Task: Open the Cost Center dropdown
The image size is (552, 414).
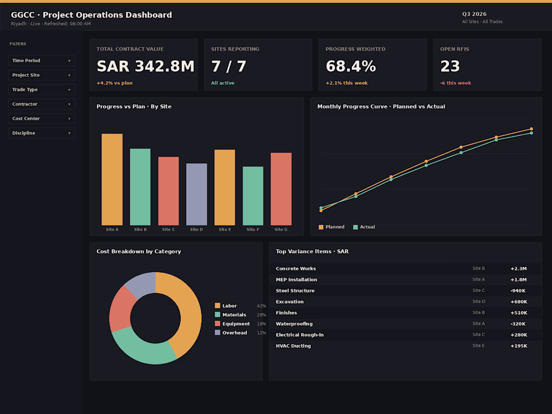Action: click(41, 118)
